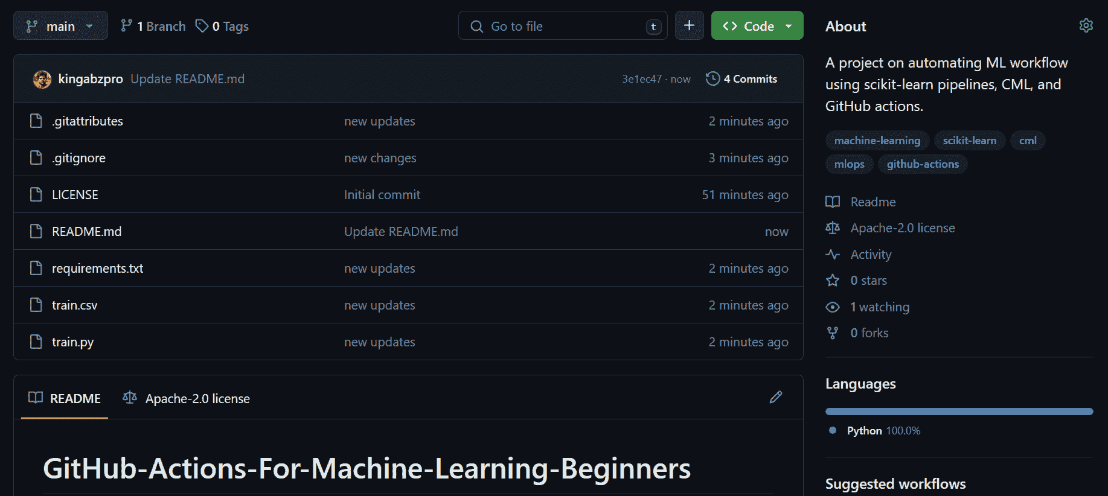The height and width of the screenshot is (496, 1108).
Task: Open the 0 Tags link
Action: [222, 27]
